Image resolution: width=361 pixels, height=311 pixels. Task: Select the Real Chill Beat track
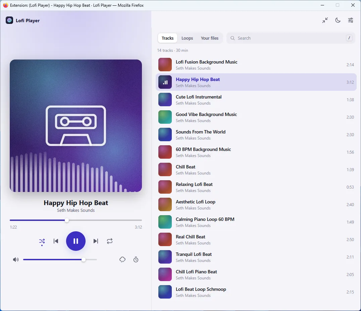(x=256, y=240)
